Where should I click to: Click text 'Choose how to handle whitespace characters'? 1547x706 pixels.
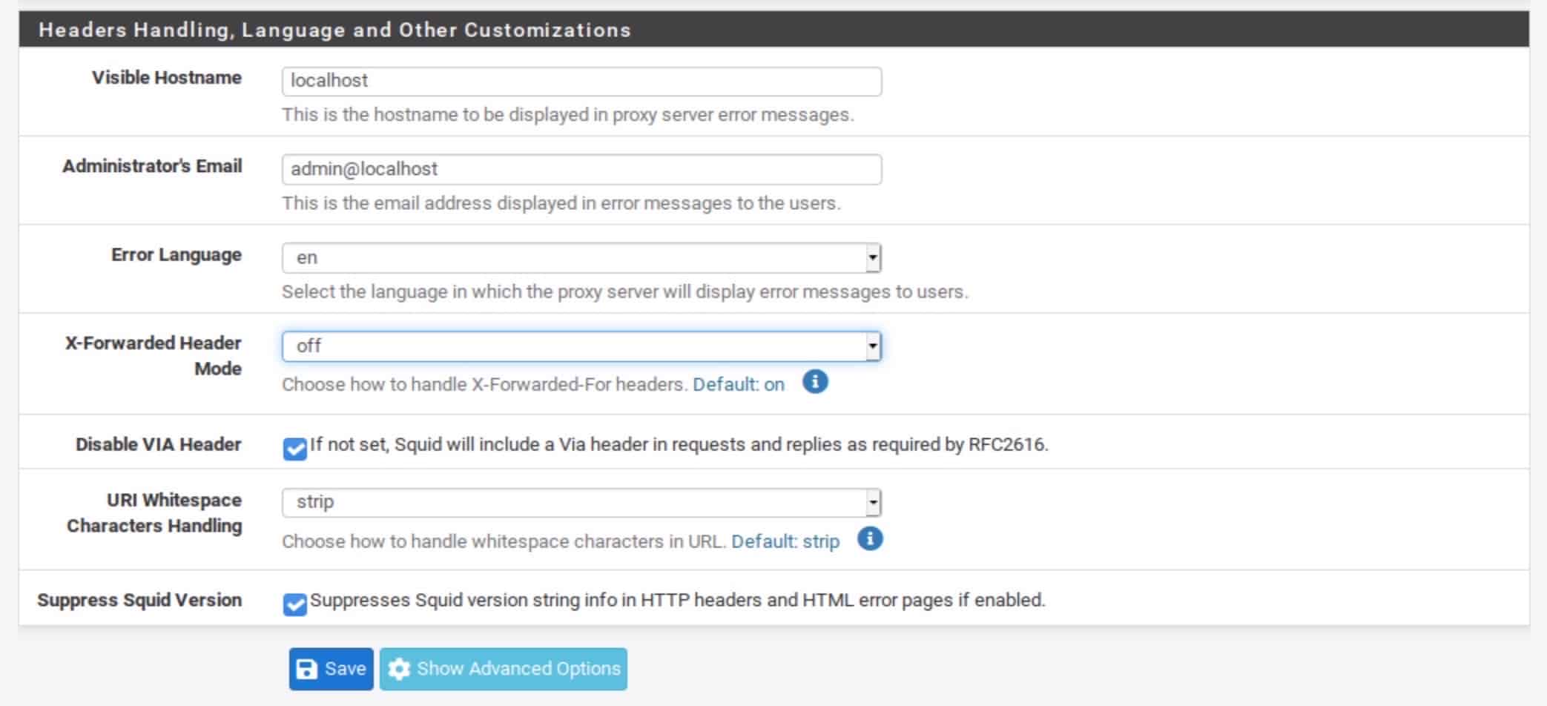[504, 541]
